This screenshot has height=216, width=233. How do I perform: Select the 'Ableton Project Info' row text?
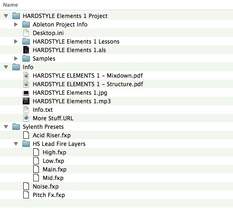(60, 25)
